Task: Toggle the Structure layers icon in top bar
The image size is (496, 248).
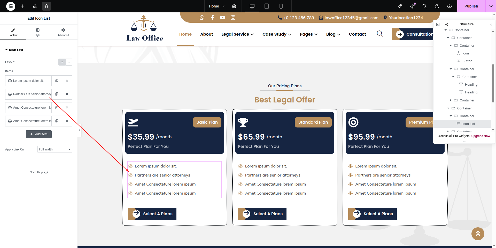Action: point(47,6)
